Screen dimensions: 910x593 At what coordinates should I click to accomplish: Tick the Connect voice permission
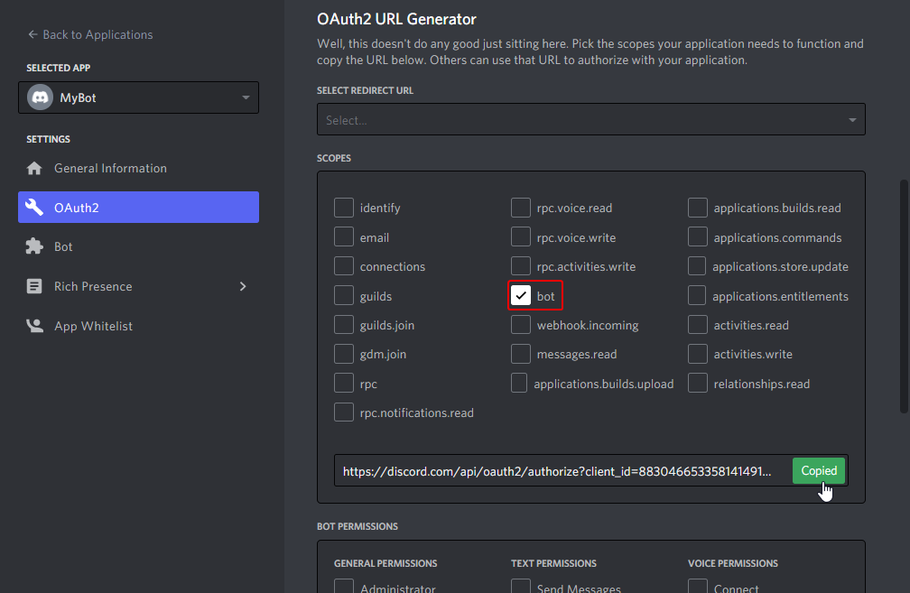[x=698, y=586]
